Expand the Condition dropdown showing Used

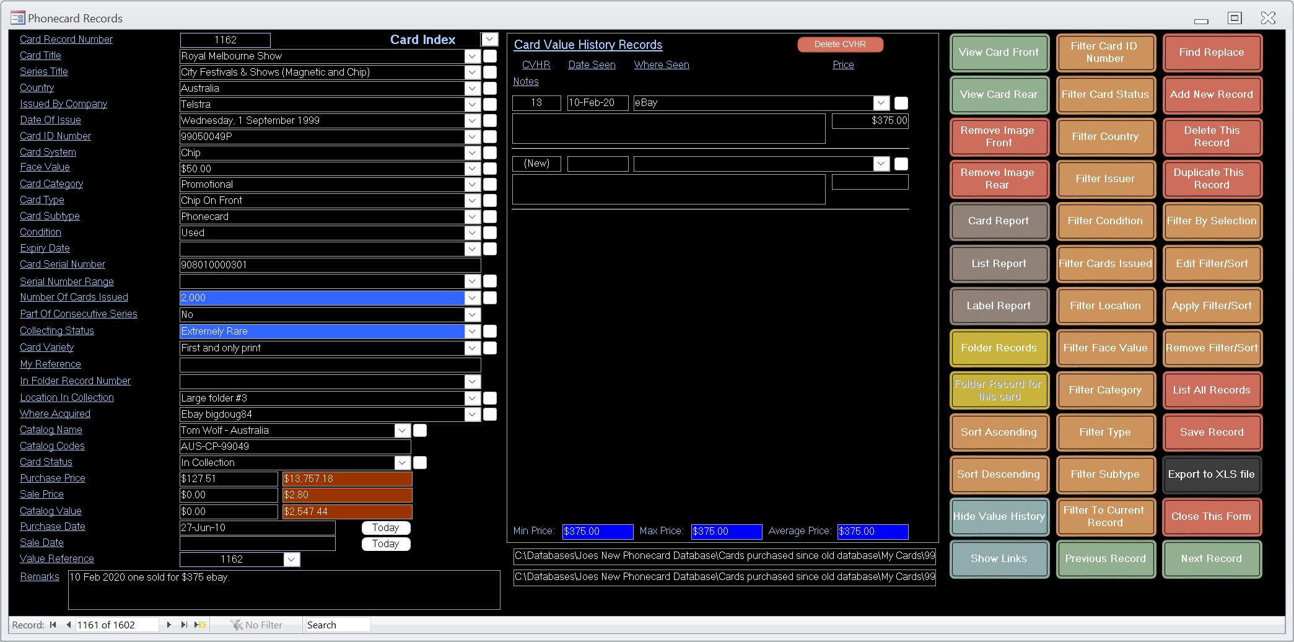tap(472, 232)
